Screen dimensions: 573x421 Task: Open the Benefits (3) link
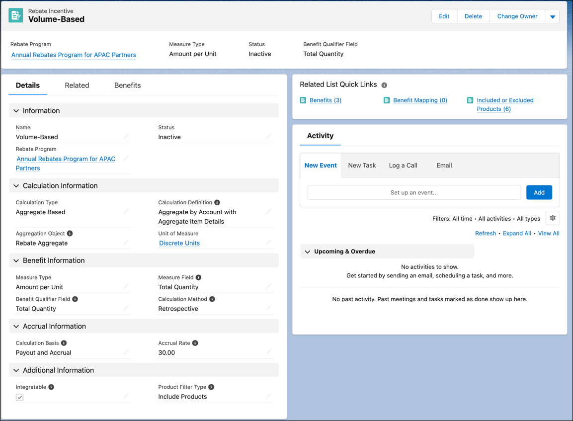click(x=325, y=100)
